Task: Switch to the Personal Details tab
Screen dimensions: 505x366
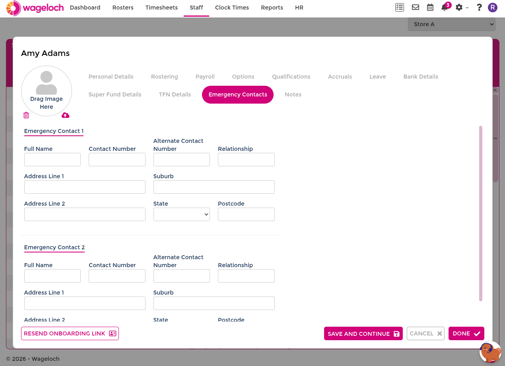Action: (111, 77)
